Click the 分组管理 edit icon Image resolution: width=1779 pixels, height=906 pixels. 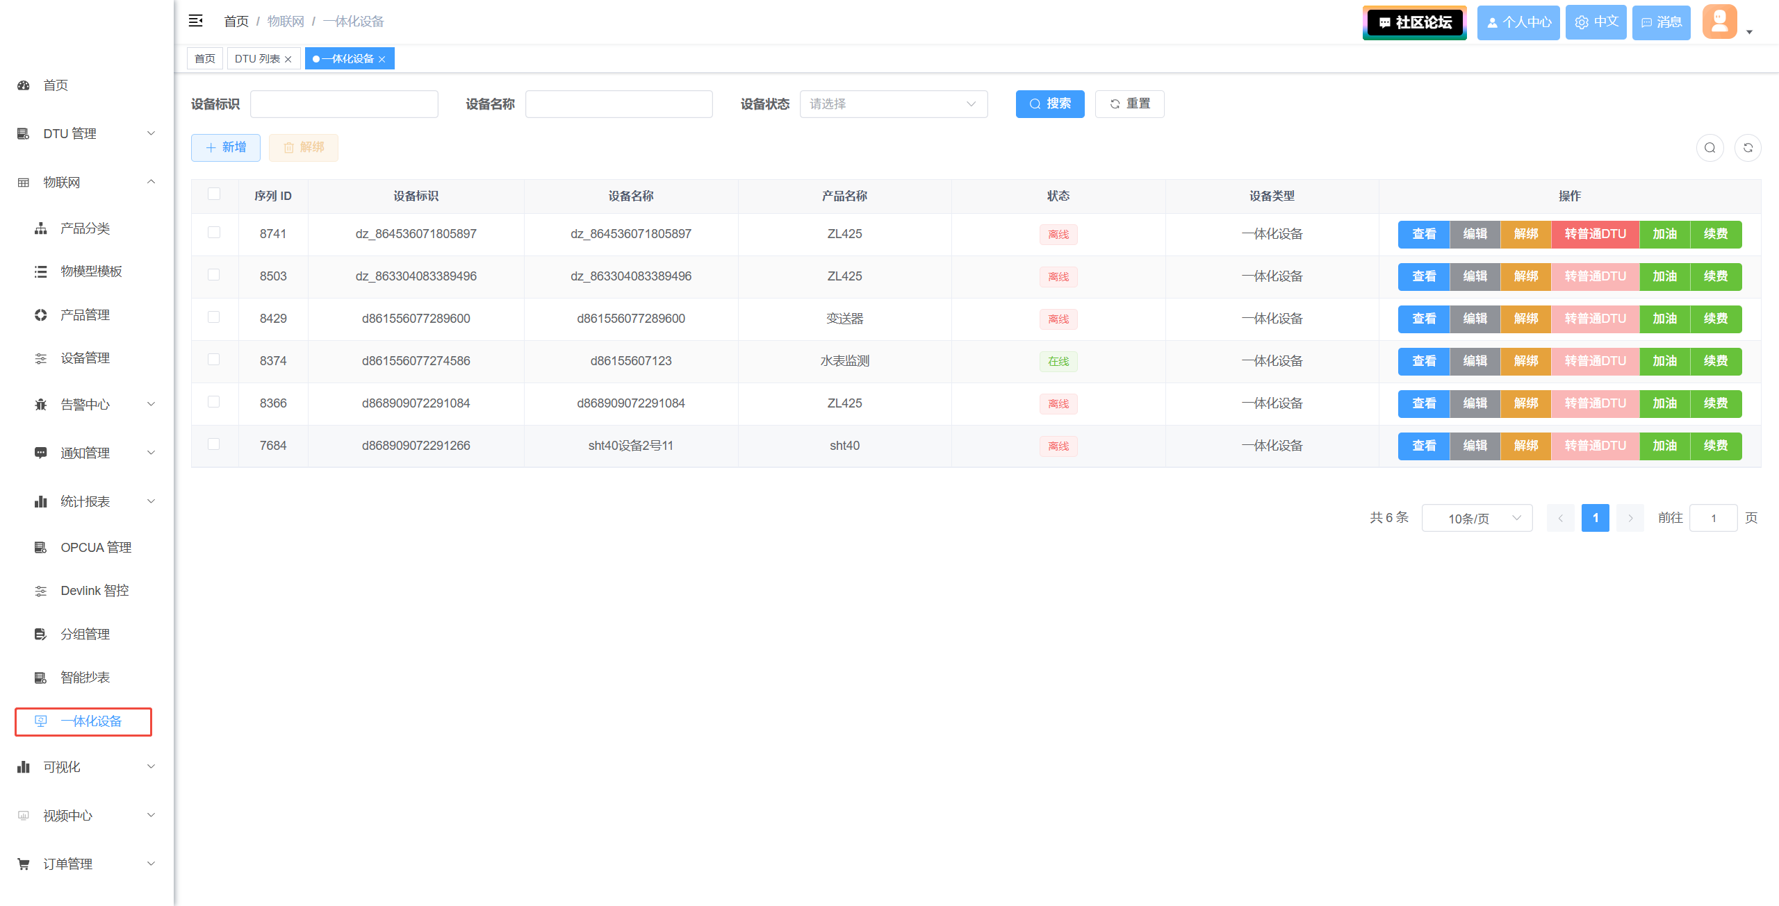coord(41,635)
